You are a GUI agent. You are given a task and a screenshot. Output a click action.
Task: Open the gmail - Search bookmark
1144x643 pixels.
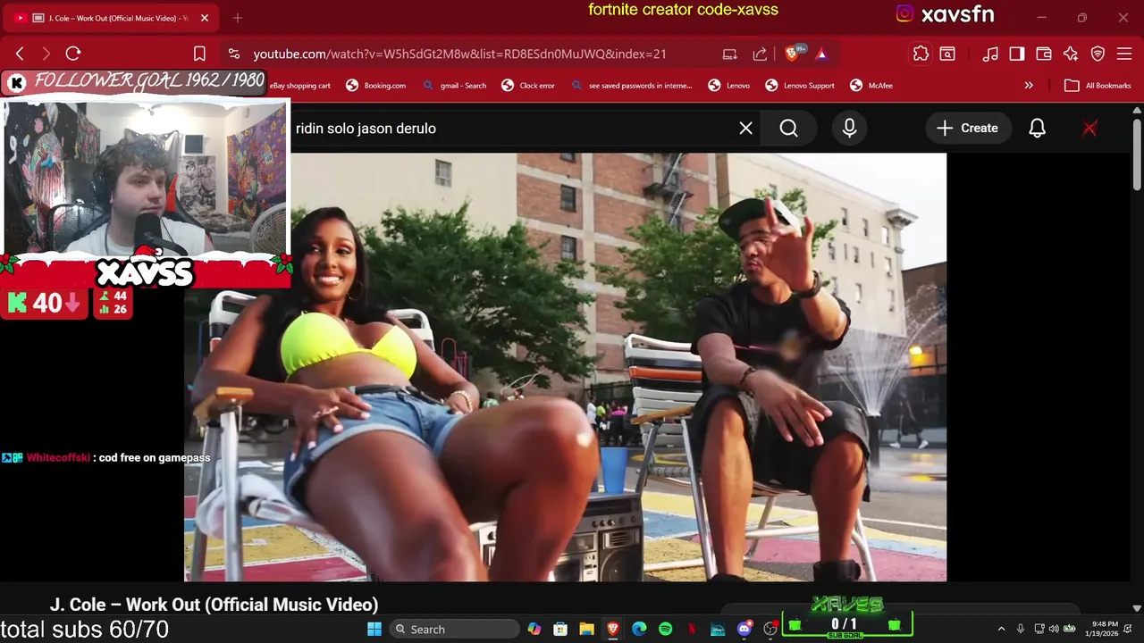(x=454, y=86)
